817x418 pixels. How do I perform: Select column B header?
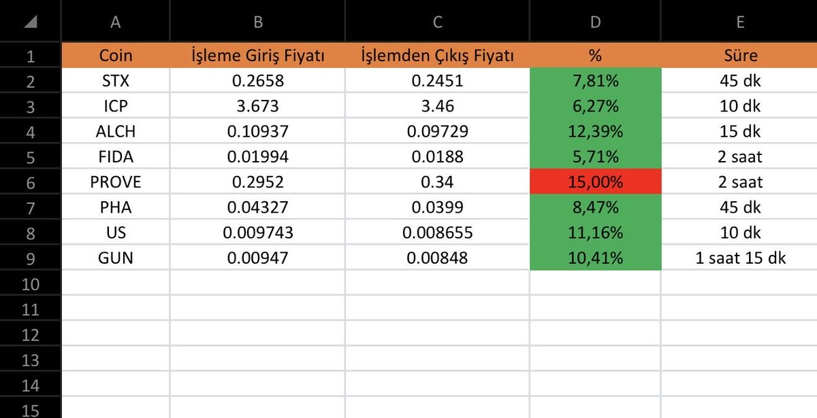257,21
